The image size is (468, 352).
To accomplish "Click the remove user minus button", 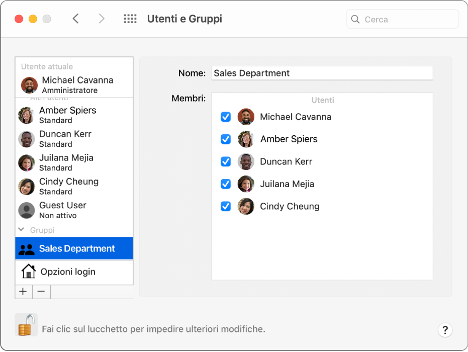I will point(41,292).
